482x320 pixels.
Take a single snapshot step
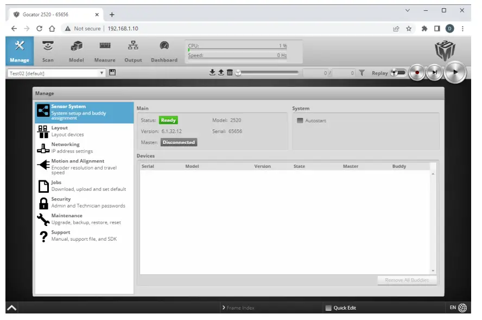tap(434, 73)
